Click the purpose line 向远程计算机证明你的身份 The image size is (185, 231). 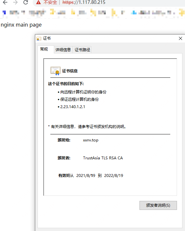coord(83,92)
